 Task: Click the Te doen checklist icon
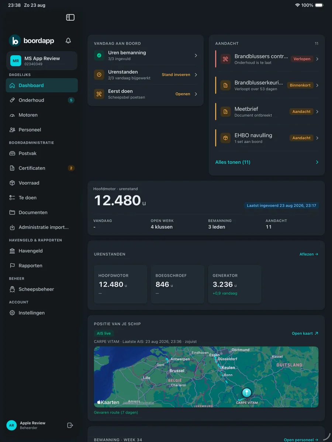coord(12,197)
